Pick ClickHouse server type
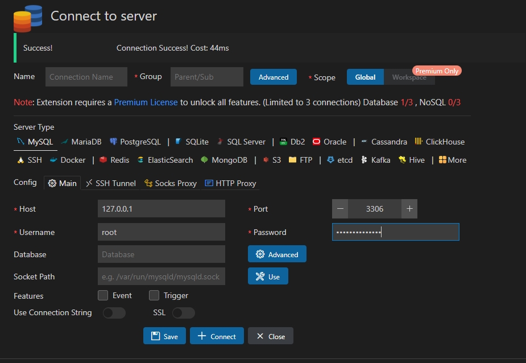 pyautogui.click(x=440, y=142)
